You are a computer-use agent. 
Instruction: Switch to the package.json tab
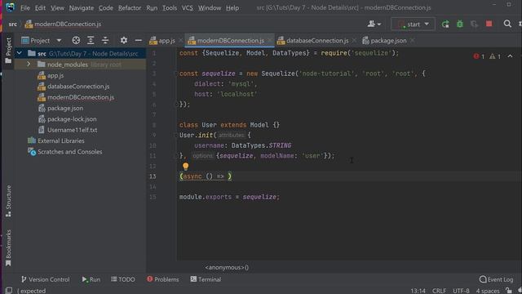click(x=384, y=40)
